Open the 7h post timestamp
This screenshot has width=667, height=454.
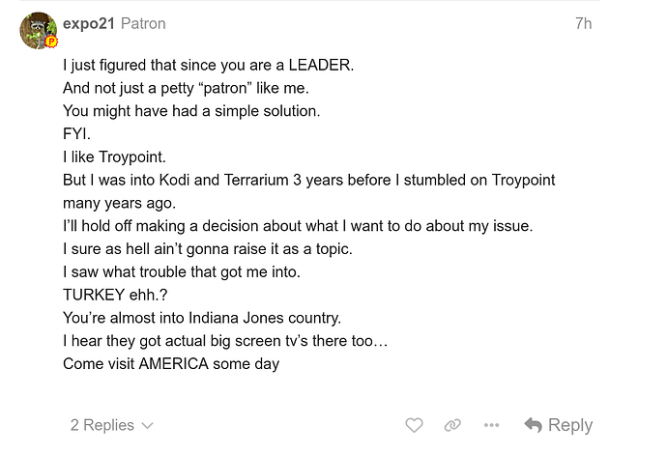pos(583,23)
